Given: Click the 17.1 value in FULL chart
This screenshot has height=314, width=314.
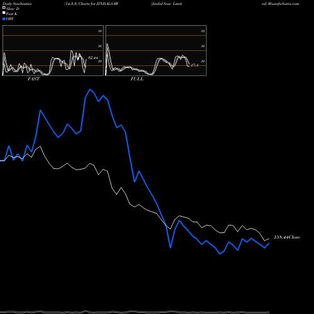Looking at the screenshot, I should 195,65.
